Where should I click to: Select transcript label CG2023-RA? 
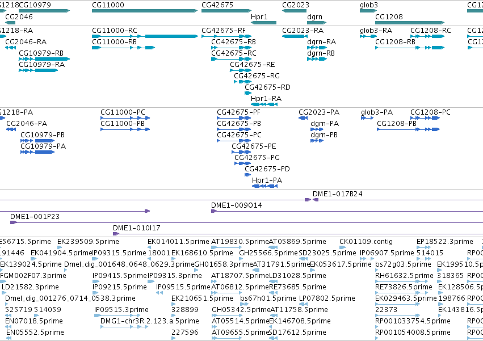pyautogui.click(x=303, y=30)
